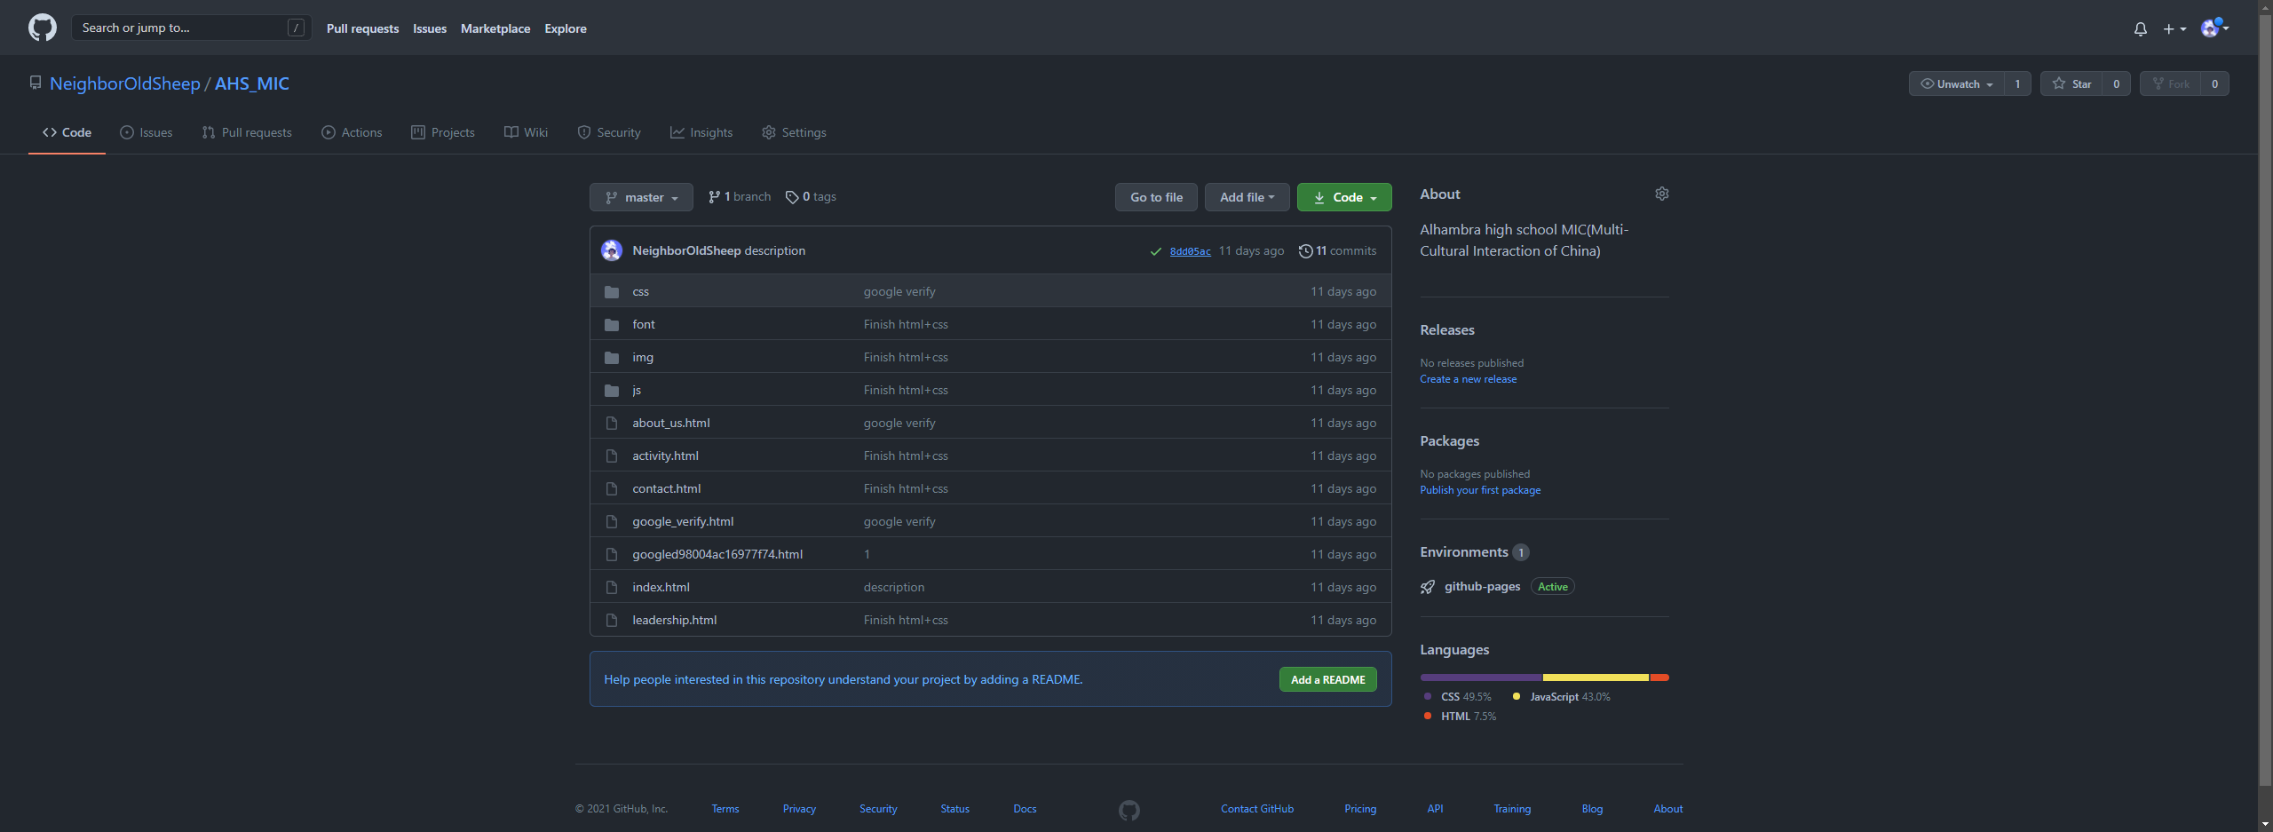The width and height of the screenshot is (2273, 832).
Task: Open the 0 tags link
Action: pos(811,197)
